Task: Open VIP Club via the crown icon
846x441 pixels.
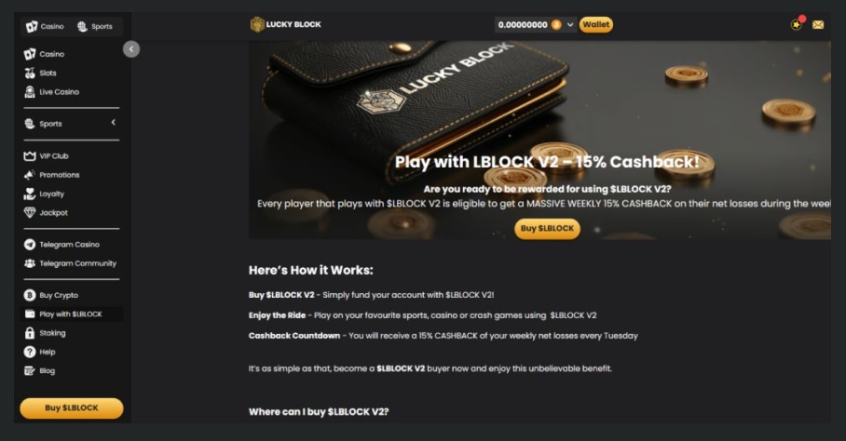Action: tap(30, 156)
